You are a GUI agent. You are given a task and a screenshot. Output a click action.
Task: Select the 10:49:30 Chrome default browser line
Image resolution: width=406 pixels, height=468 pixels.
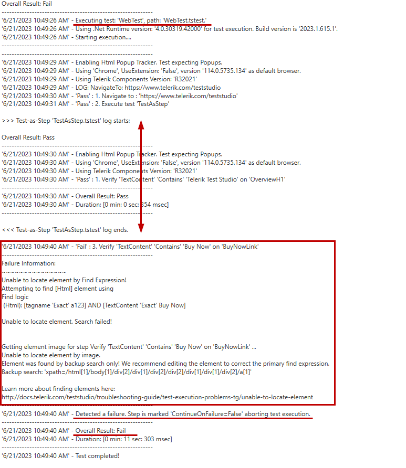pyautogui.click(x=151, y=162)
